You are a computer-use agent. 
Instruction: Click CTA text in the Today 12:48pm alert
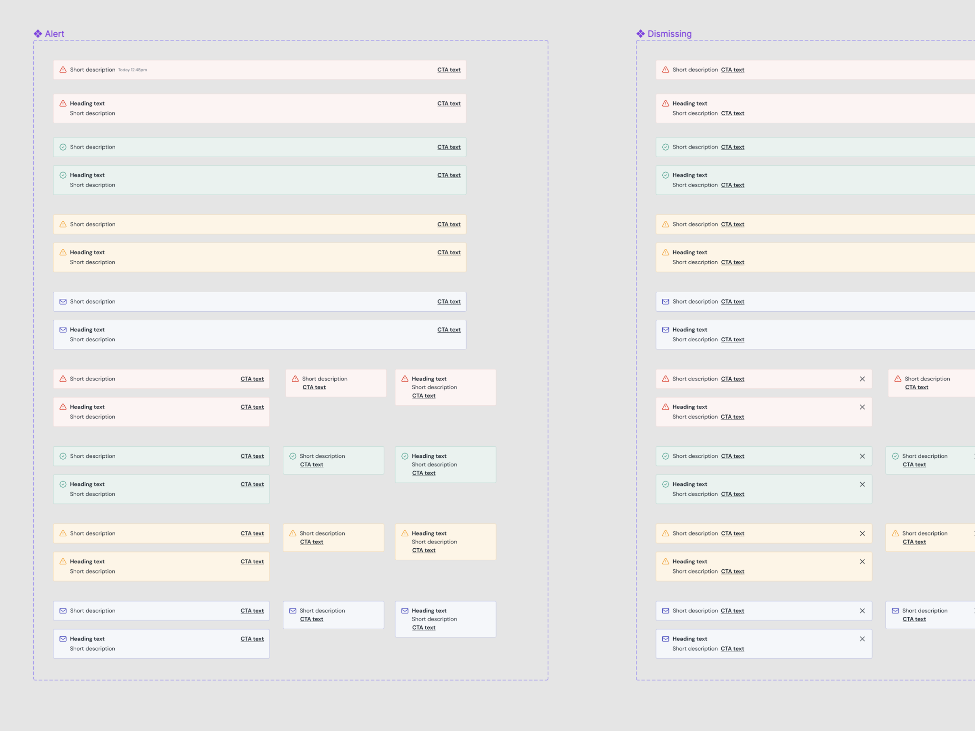pos(449,70)
